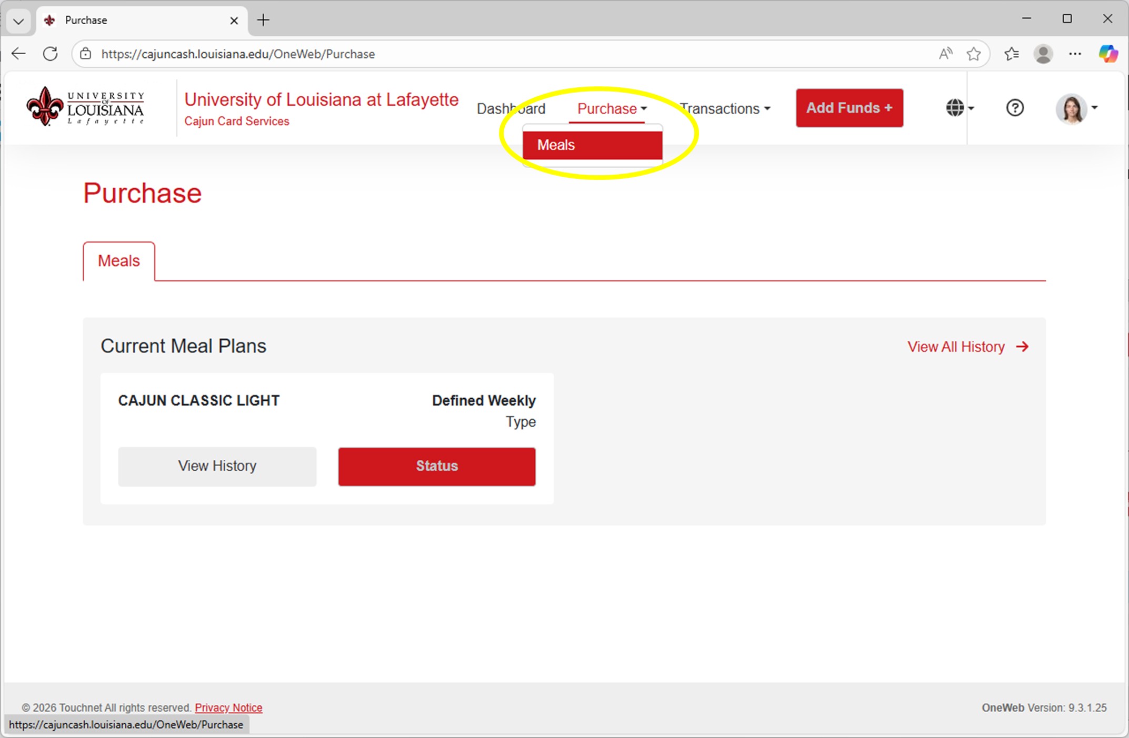
Task: Add this page to favorites
Action: (974, 53)
